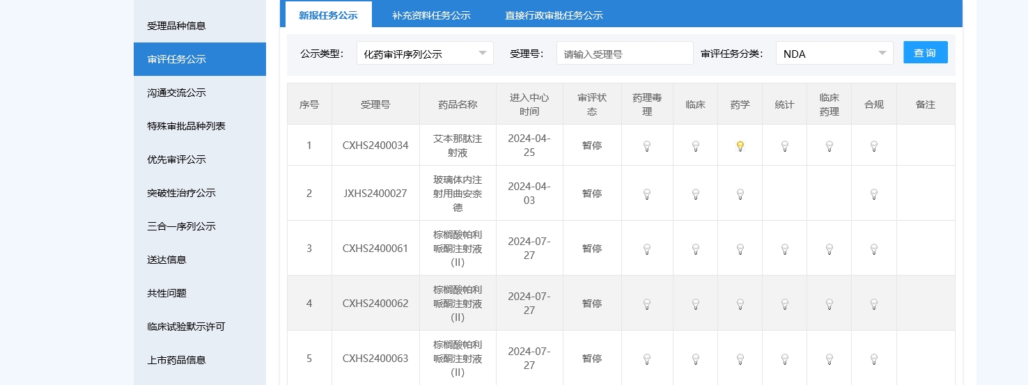Click acceptance number CXHS2400061
Viewport: 1028px width, 385px height.
pyautogui.click(x=375, y=249)
